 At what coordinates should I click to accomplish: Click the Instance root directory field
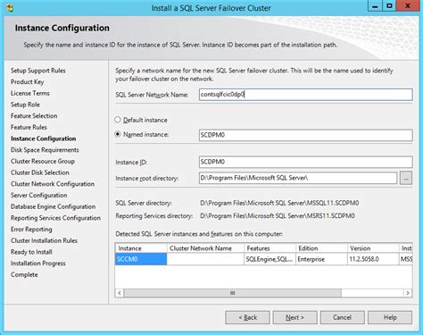tap(298, 178)
